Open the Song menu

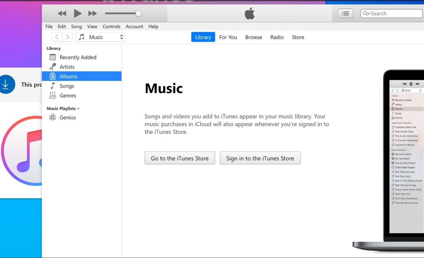[x=76, y=26]
